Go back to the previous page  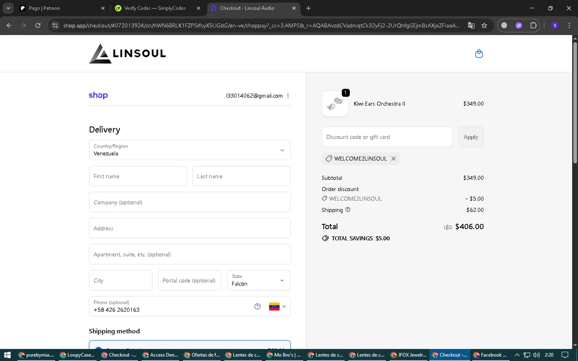tap(9, 25)
